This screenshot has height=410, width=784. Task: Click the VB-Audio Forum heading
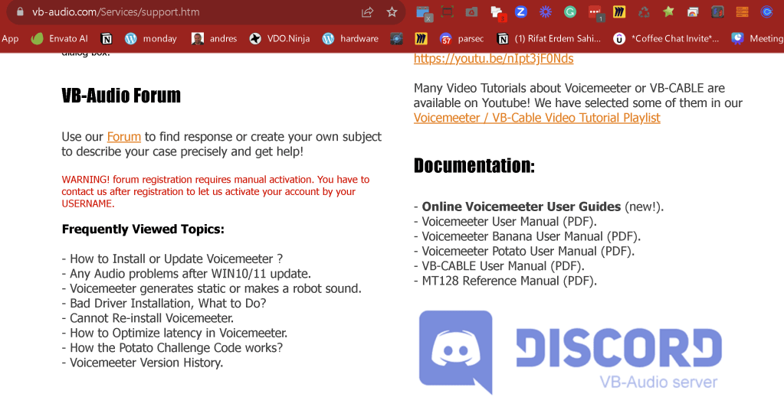coord(121,96)
